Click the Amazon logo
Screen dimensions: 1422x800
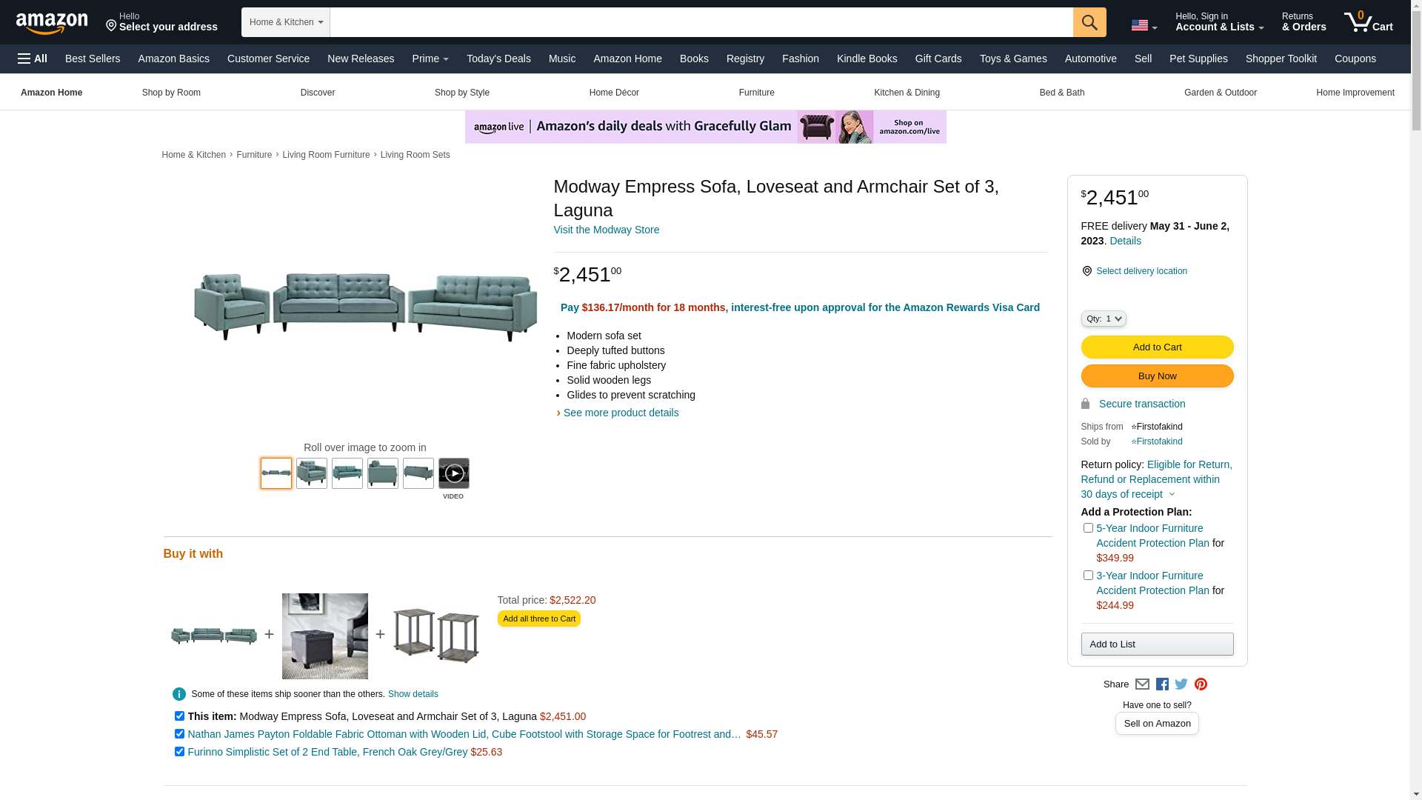tap(52, 23)
